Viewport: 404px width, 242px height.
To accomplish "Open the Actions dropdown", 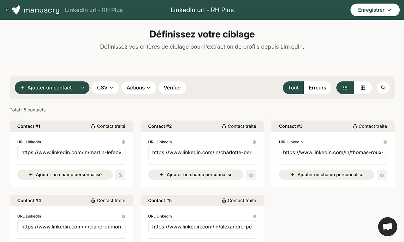I will [x=139, y=88].
